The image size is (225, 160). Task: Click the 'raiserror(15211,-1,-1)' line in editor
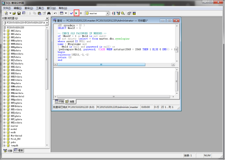point(74,55)
